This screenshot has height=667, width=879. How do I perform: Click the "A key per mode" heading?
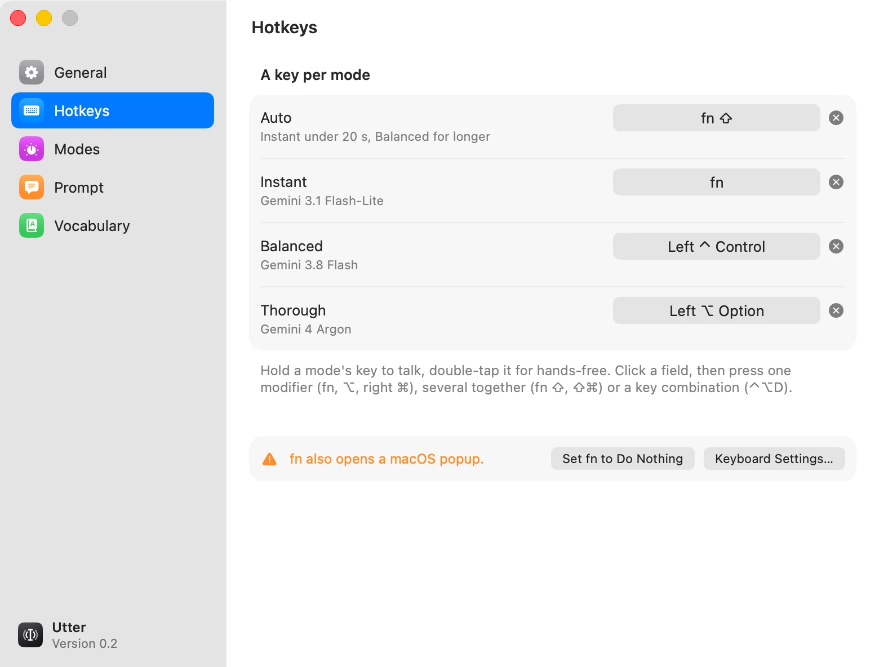point(315,75)
